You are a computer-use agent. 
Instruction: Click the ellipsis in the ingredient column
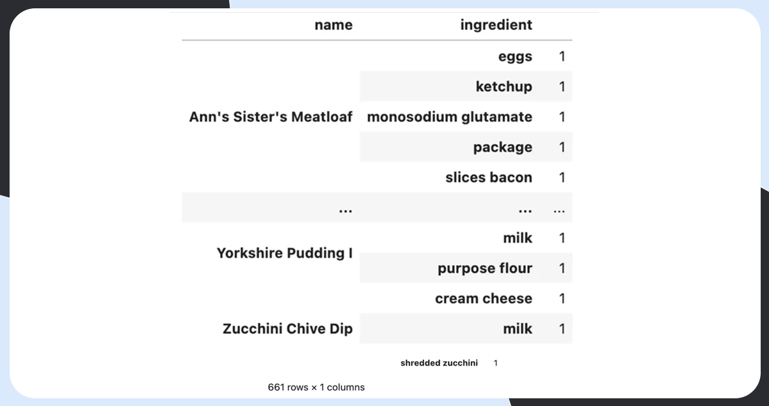point(525,208)
